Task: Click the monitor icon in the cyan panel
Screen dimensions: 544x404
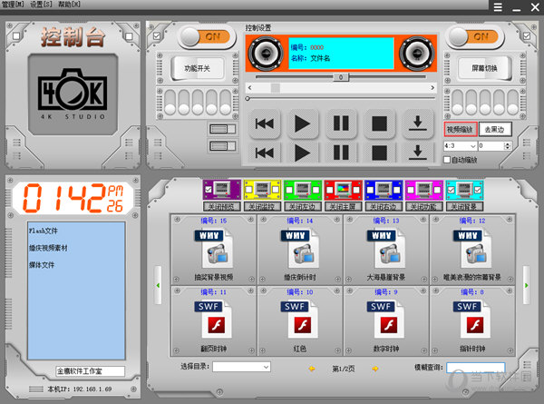Action: (x=464, y=190)
